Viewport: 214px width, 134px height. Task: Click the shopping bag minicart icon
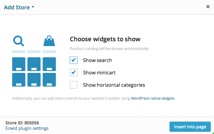pos(49,41)
